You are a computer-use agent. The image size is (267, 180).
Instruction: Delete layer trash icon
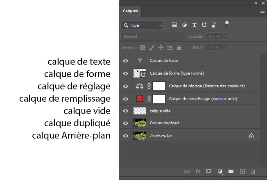(253, 171)
